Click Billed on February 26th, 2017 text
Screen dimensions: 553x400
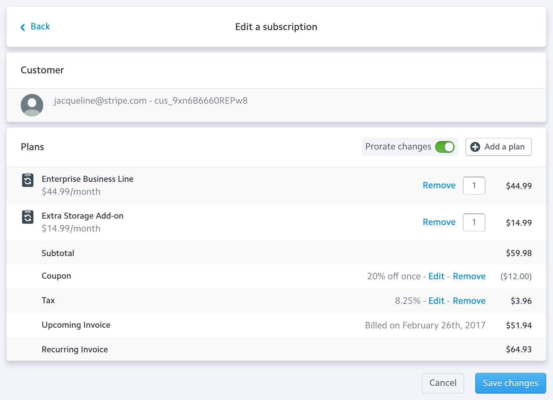[x=425, y=325]
